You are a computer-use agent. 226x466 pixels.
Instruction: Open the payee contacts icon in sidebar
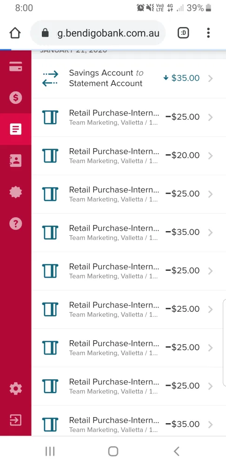[15, 160]
